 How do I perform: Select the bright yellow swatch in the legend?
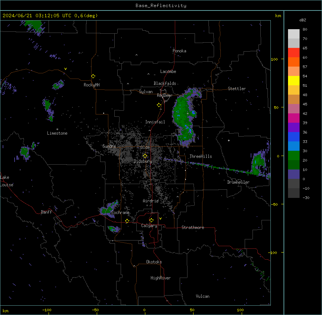point(294,80)
